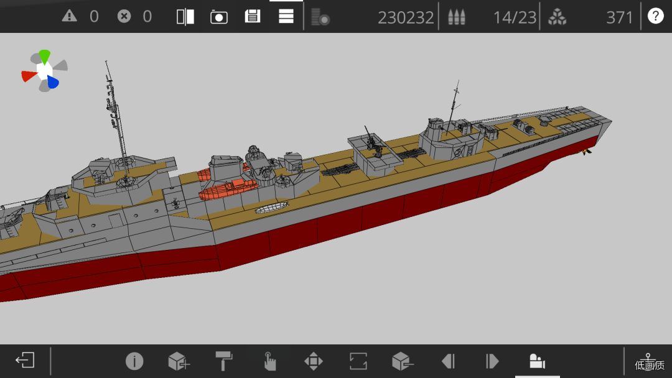Select the add part cube tool

pos(179,361)
